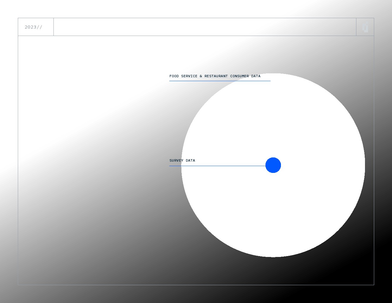Click the blue line under Survey Data

tap(217, 166)
